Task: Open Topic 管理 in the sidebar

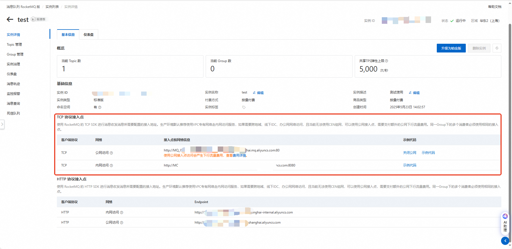Action: (14, 45)
